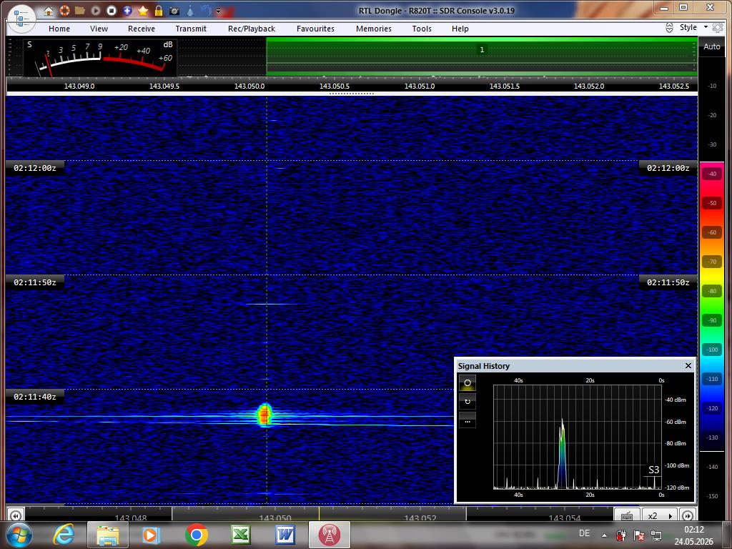Click the left 02:11:40z timestamp marker
Viewport: 732px width, 549px height.
pos(35,397)
